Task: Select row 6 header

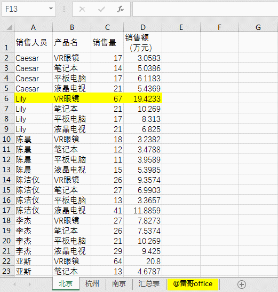Action: (7, 98)
